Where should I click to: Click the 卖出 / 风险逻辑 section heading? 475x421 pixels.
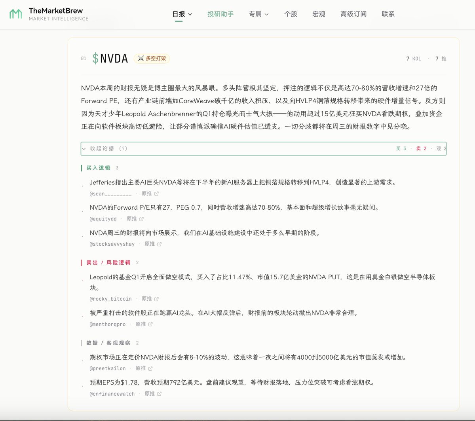(108, 262)
